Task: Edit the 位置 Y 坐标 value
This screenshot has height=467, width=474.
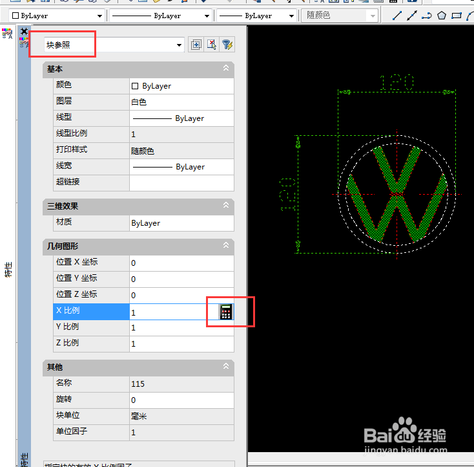Action: point(181,279)
